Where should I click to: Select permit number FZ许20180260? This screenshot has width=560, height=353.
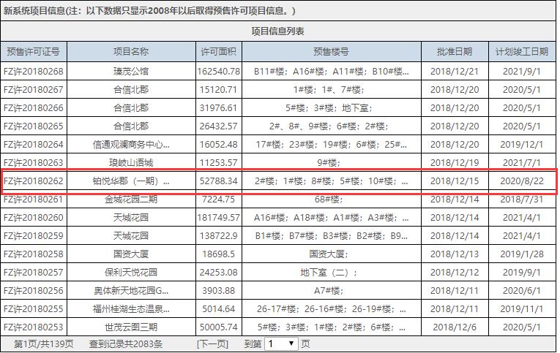coord(33,218)
